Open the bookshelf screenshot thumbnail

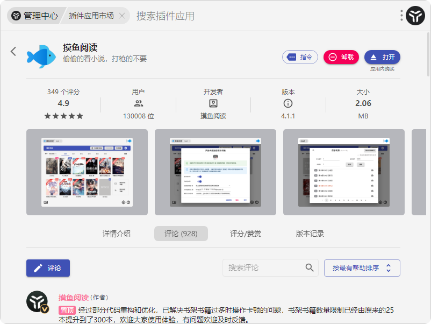point(87,172)
